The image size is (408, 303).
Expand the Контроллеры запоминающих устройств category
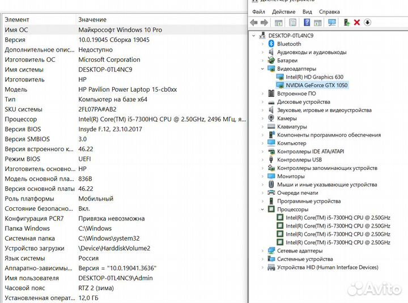point(262,168)
